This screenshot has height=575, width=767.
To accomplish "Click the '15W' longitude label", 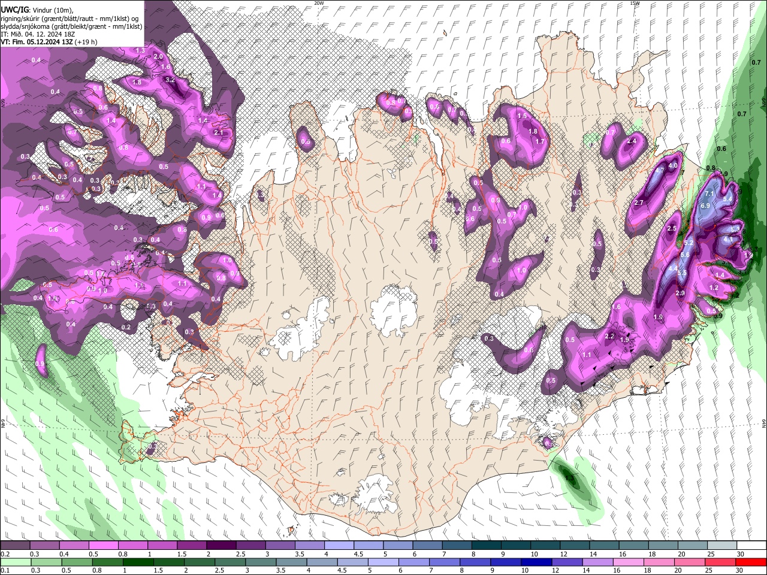I will (x=635, y=3).
